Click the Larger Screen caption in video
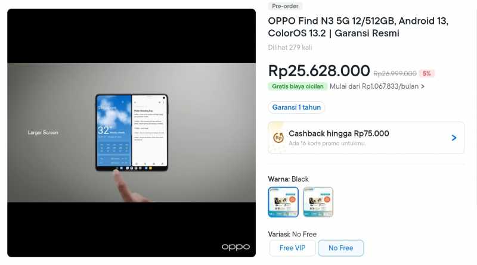 click(x=43, y=132)
